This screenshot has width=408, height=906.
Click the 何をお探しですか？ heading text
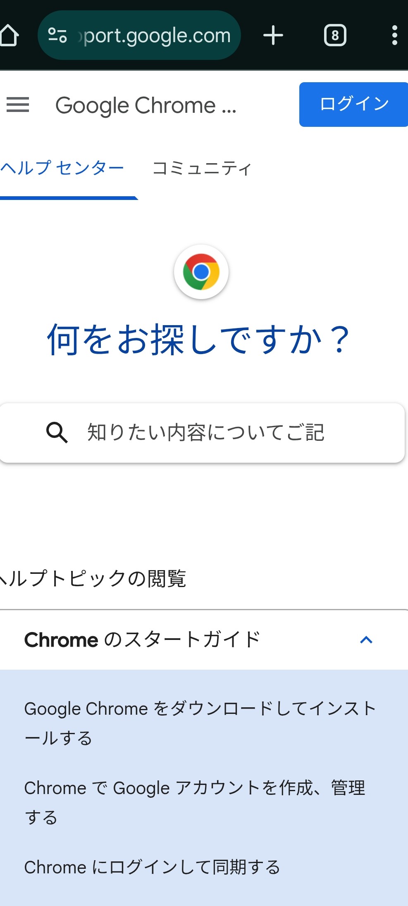199,340
